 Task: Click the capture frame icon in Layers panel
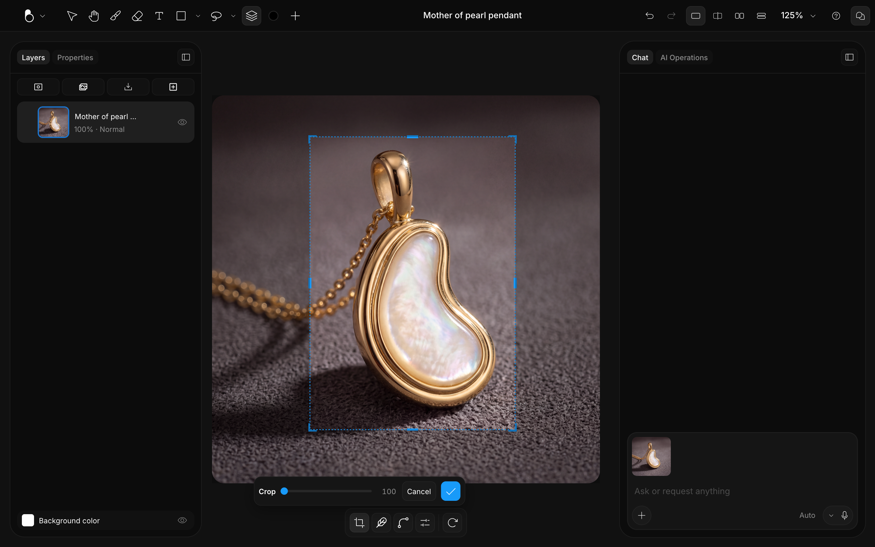(x=38, y=87)
